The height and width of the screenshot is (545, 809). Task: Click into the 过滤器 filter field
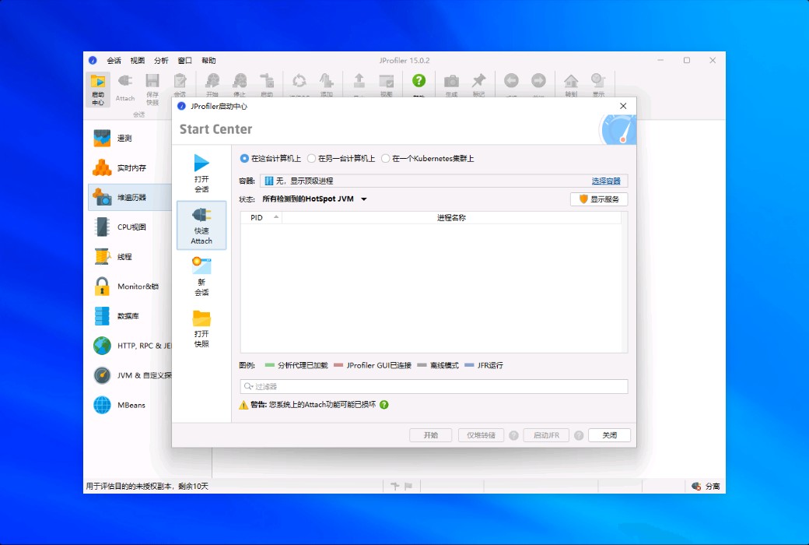pos(434,386)
